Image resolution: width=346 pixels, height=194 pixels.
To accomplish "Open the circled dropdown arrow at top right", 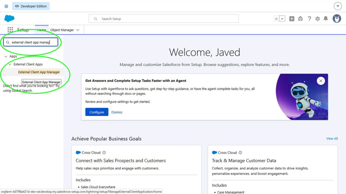I will pyautogui.click(x=338, y=6).
